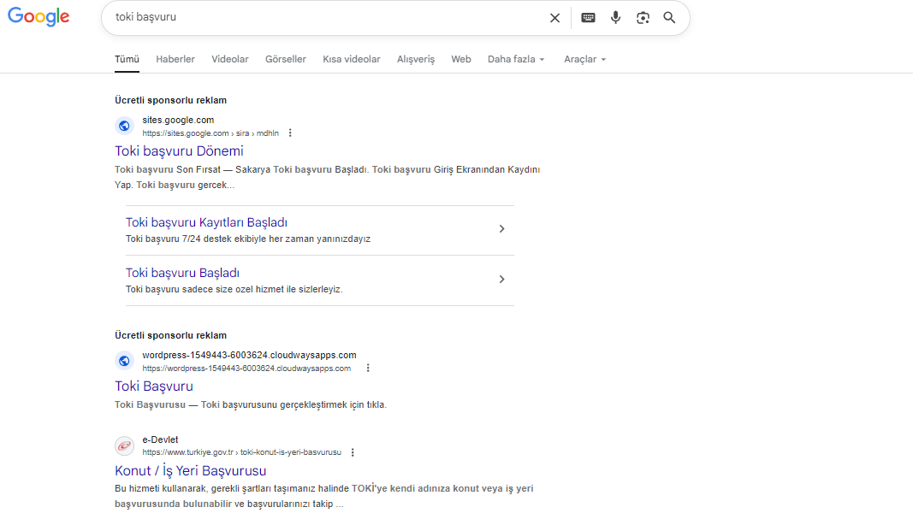Click the turkiye.gov.tr URL breadcrumb
The width and height of the screenshot is (913, 519).
pos(241,452)
